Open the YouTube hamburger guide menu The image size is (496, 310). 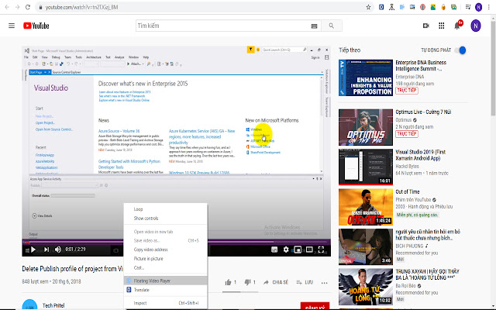click(x=12, y=26)
